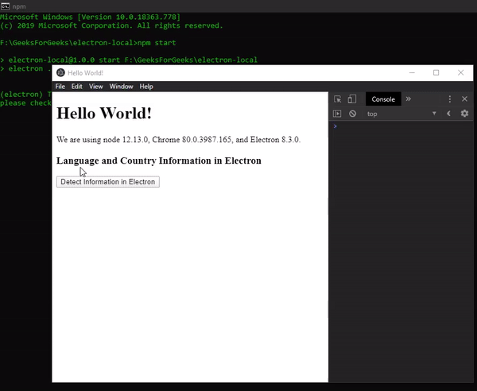Toggle the device toolbar icon
This screenshot has height=391, width=477.
pyautogui.click(x=352, y=99)
